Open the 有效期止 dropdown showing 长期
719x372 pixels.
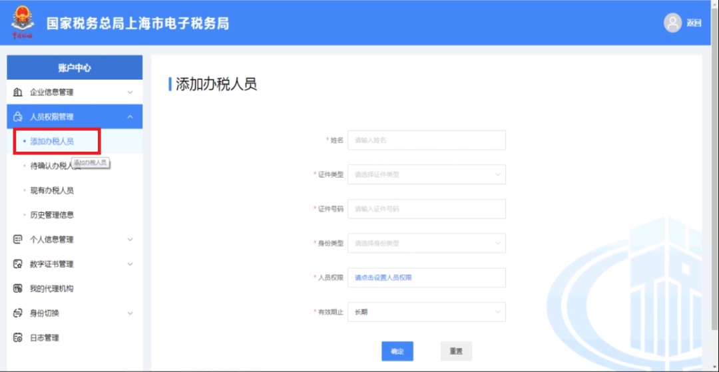(427, 312)
